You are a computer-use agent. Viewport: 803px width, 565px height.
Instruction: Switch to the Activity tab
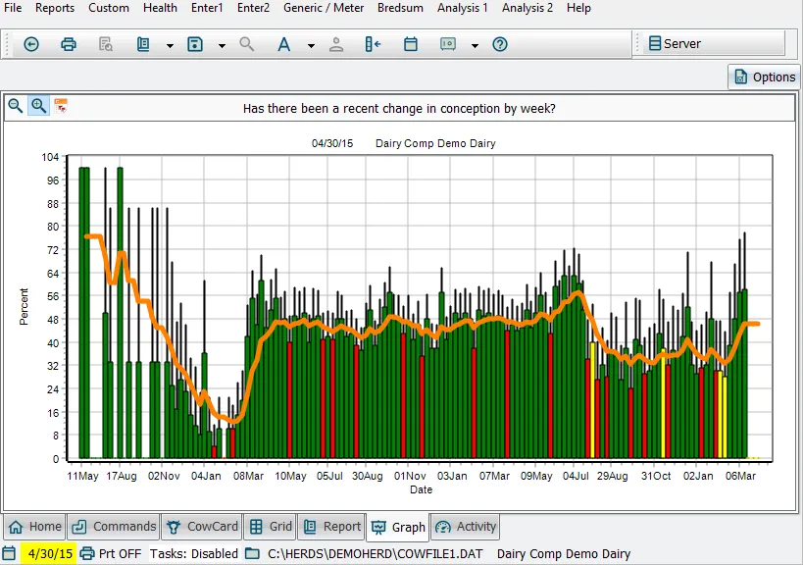pos(465,527)
